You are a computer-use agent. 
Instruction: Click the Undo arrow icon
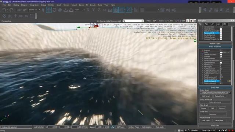(4, 10)
